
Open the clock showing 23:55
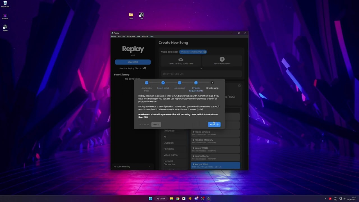click(352, 199)
